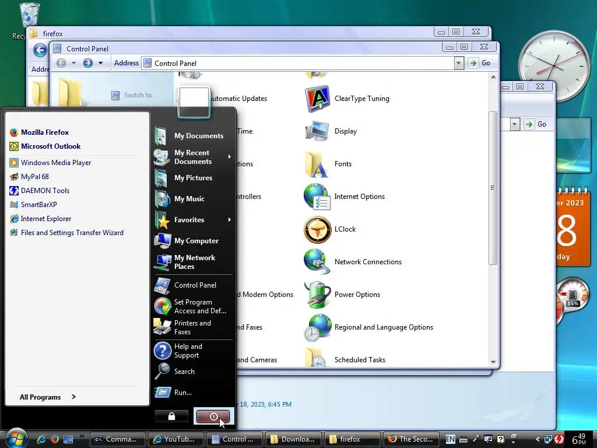The height and width of the screenshot is (448, 597).
Task: Open the Control Panel address bar dropdown
Action: [x=459, y=63]
